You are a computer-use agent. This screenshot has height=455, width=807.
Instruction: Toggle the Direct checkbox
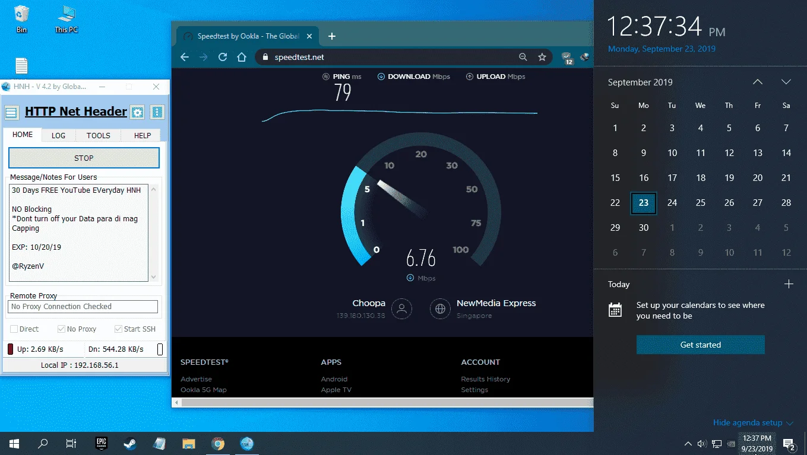[14, 329]
